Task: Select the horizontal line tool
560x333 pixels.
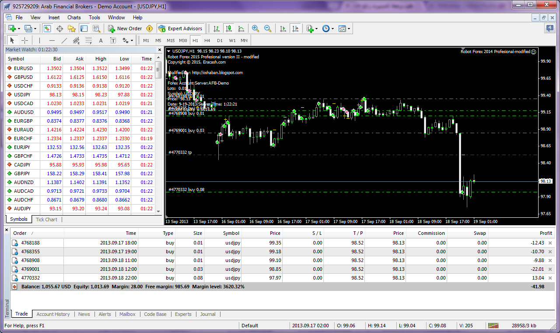Action: coord(52,40)
